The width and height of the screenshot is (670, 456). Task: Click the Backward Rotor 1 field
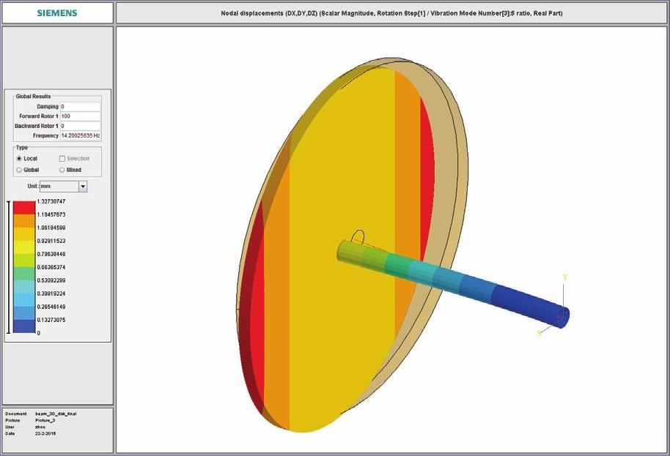[x=80, y=126]
